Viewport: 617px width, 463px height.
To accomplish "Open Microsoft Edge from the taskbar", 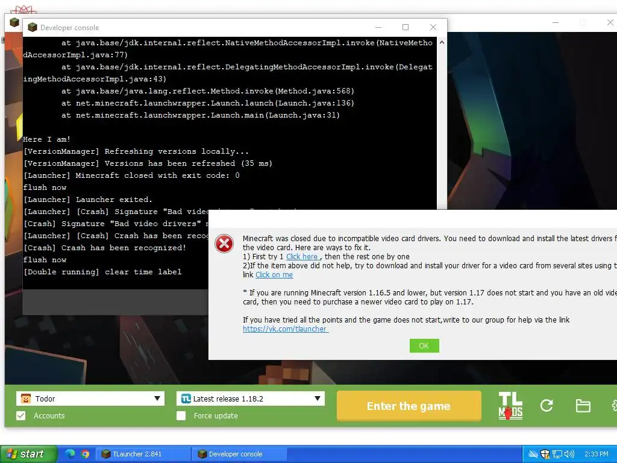I will (x=70, y=454).
